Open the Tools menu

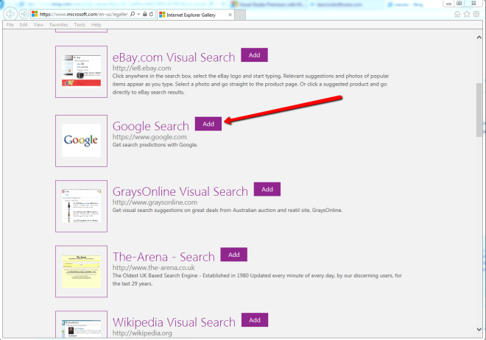(x=80, y=25)
